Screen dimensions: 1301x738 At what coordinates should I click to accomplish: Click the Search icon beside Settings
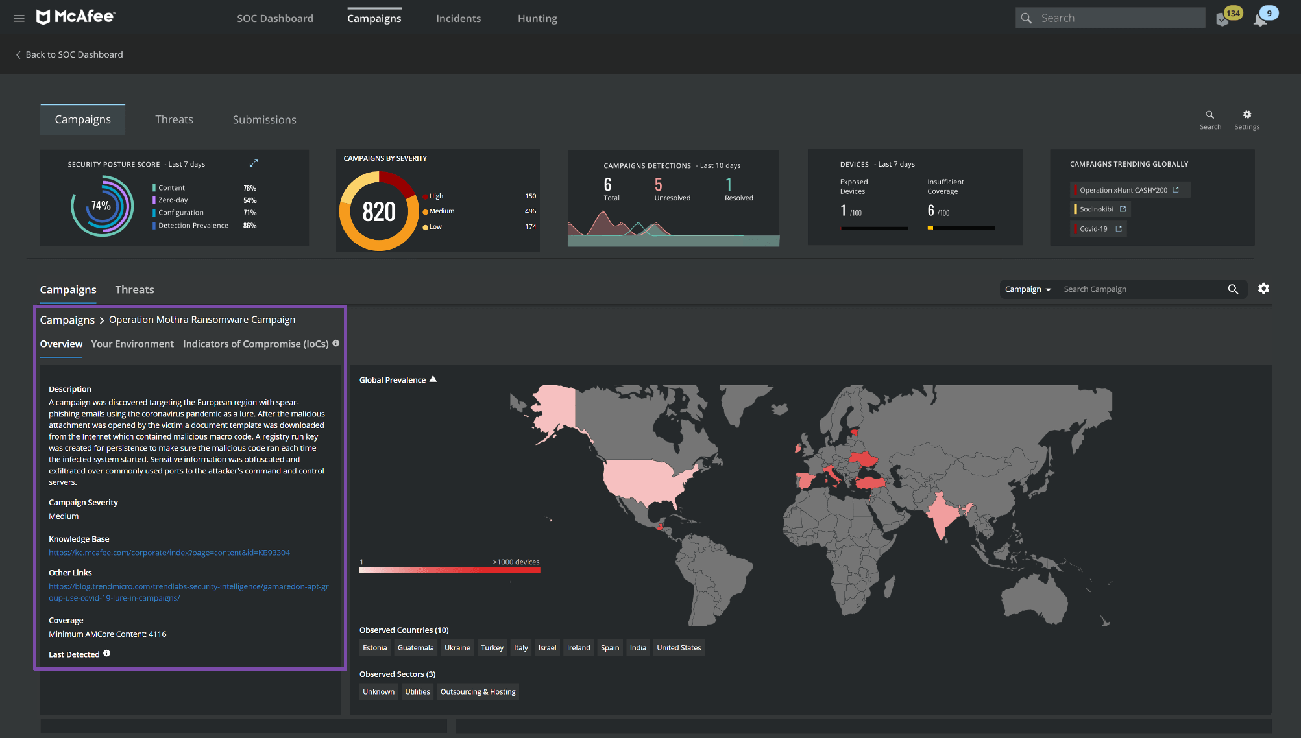(x=1210, y=119)
